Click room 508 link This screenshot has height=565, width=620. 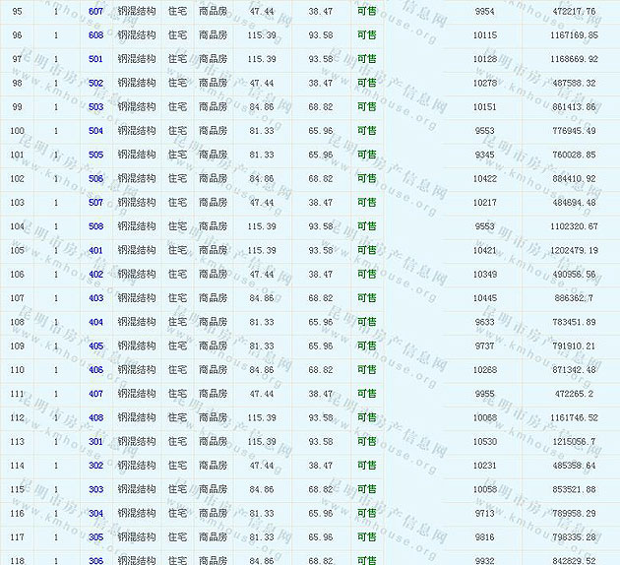95,226
